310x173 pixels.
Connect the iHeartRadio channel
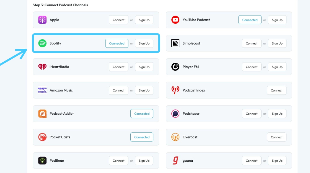coord(118,67)
